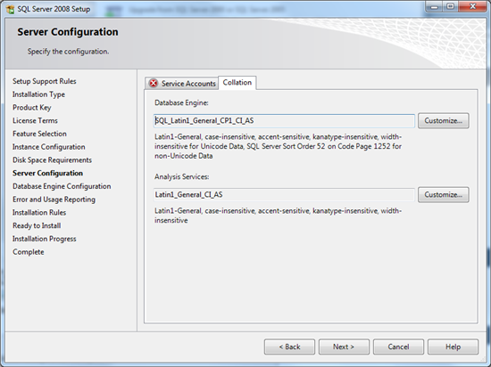Select Error and Usage Reporting step
The image size is (491, 367).
[54, 200]
